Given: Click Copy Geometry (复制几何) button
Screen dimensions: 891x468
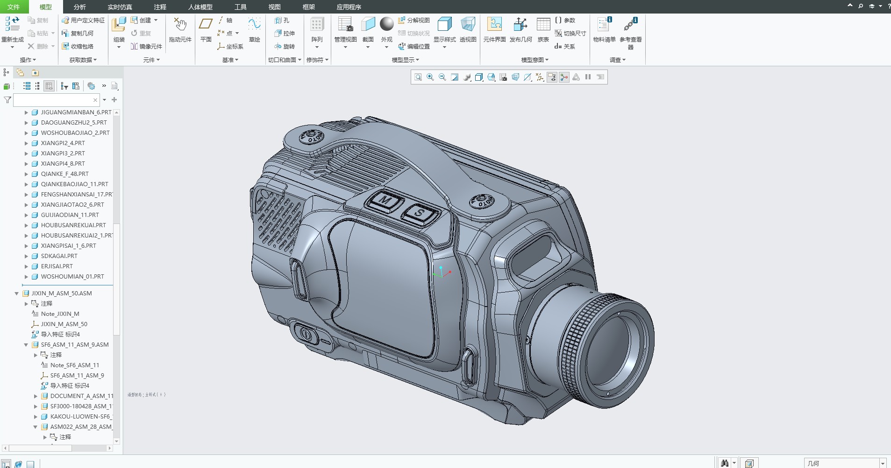Looking at the screenshot, I should pos(78,33).
